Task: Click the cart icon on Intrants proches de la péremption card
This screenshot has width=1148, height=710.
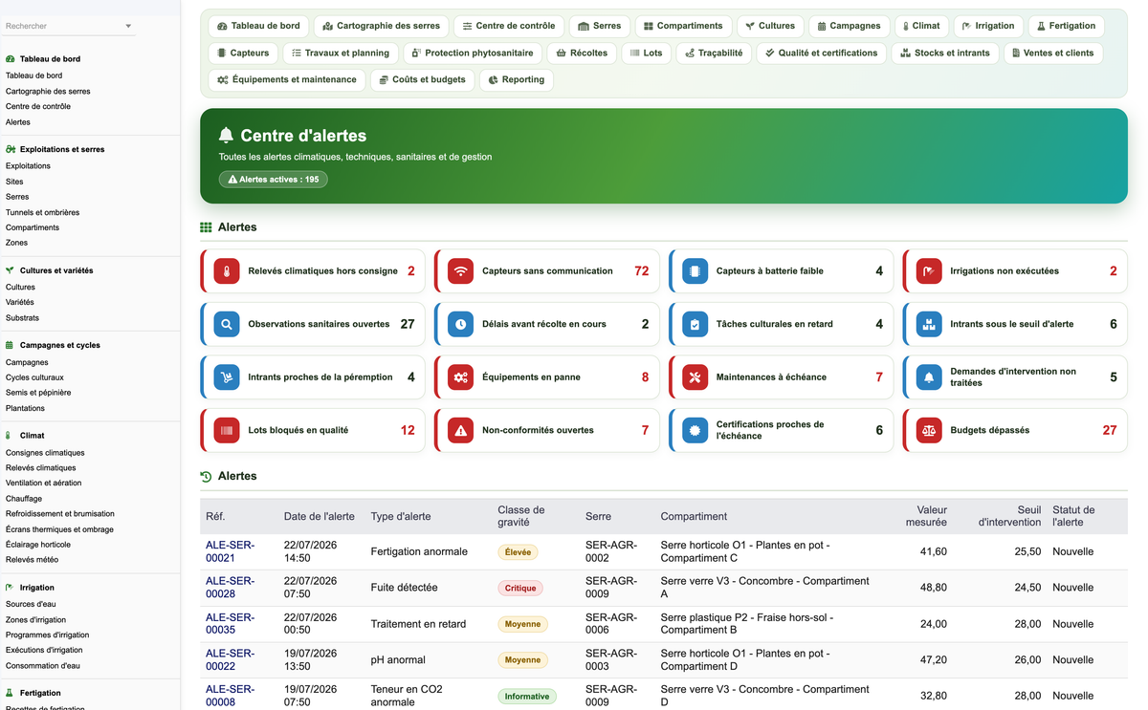Action: point(227,377)
